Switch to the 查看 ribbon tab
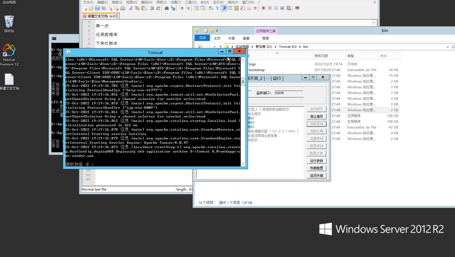This screenshot has width=455, height=257. click(x=246, y=38)
